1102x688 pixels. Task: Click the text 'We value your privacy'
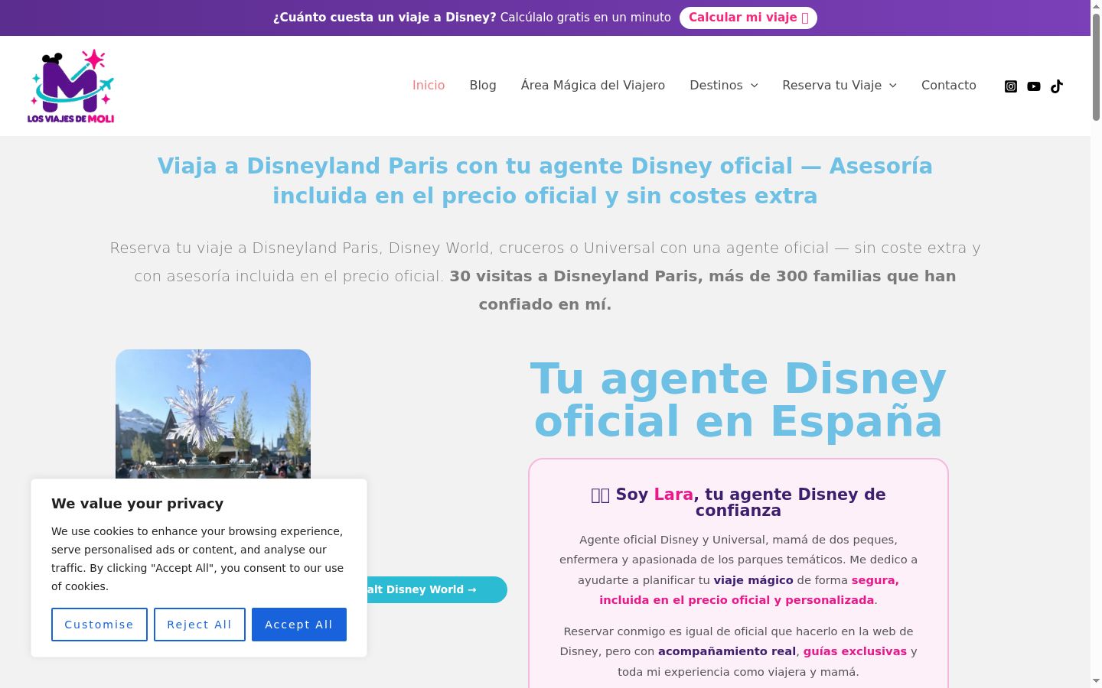[138, 503]
